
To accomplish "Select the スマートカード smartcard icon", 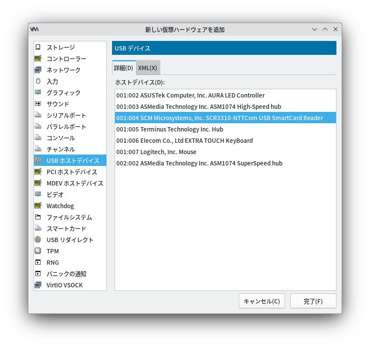I will pyautogui.click(x=38, y=228).
